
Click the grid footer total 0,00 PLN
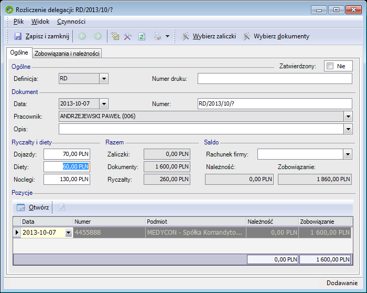coord(273,259)
